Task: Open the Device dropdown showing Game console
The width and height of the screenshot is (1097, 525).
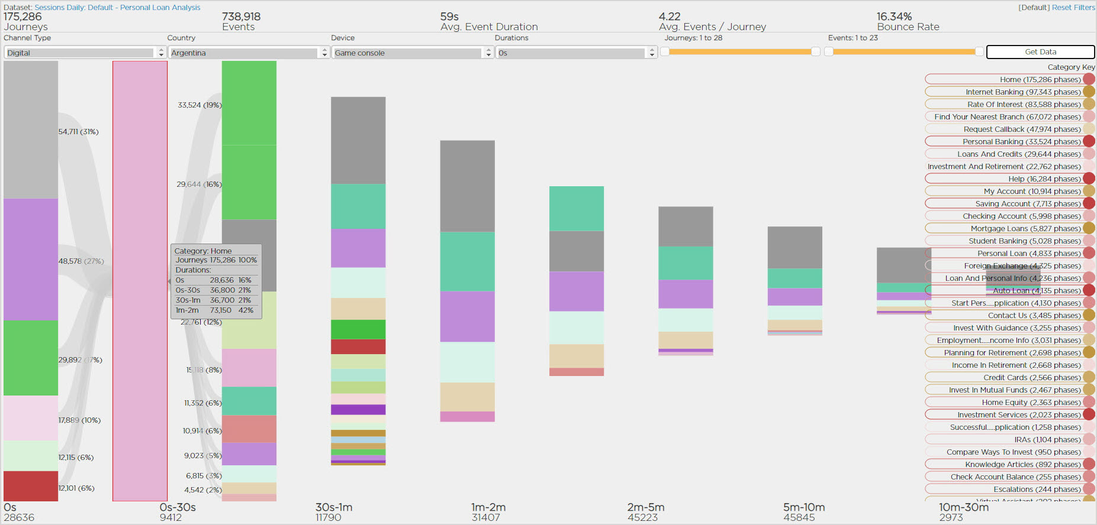Action: (x=412, y=53)
